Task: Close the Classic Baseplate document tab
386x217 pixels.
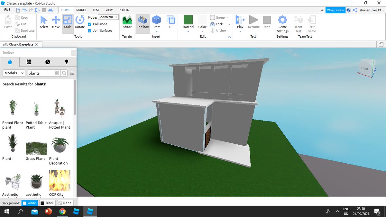Action: pyautogui.click(x=36, y=44)
